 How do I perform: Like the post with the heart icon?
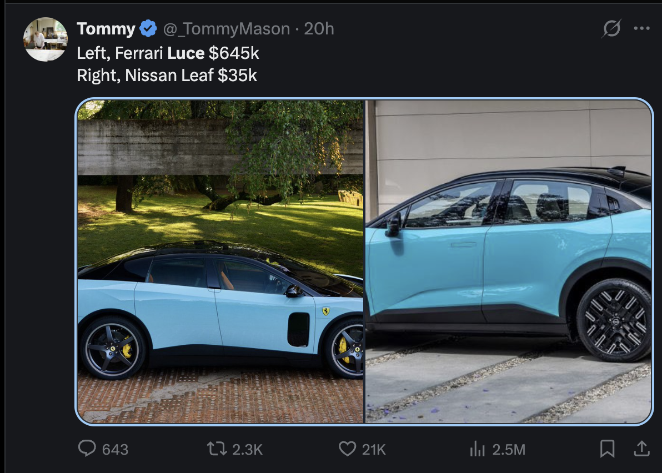pyautogui.click(x=348, y=449)
